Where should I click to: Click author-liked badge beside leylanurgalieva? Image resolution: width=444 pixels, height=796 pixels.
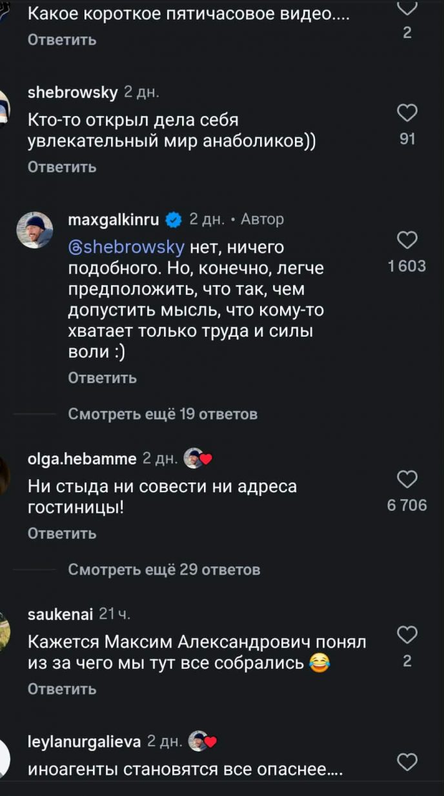[x=202, y=741]
